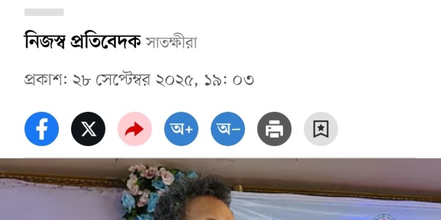The height and width of the screenshot is (220, 441).
Task: Click the gray placeholder bar above author
Action: (x=44, y=12)
